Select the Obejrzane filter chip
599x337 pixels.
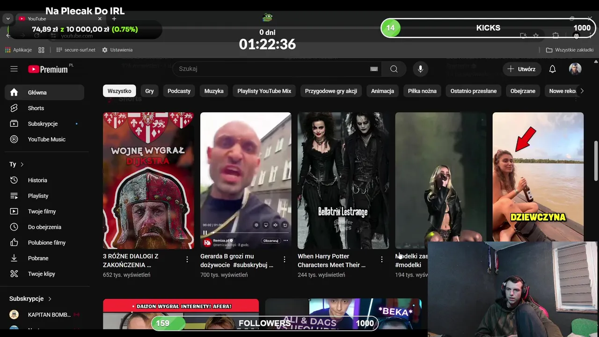point(523,91)
